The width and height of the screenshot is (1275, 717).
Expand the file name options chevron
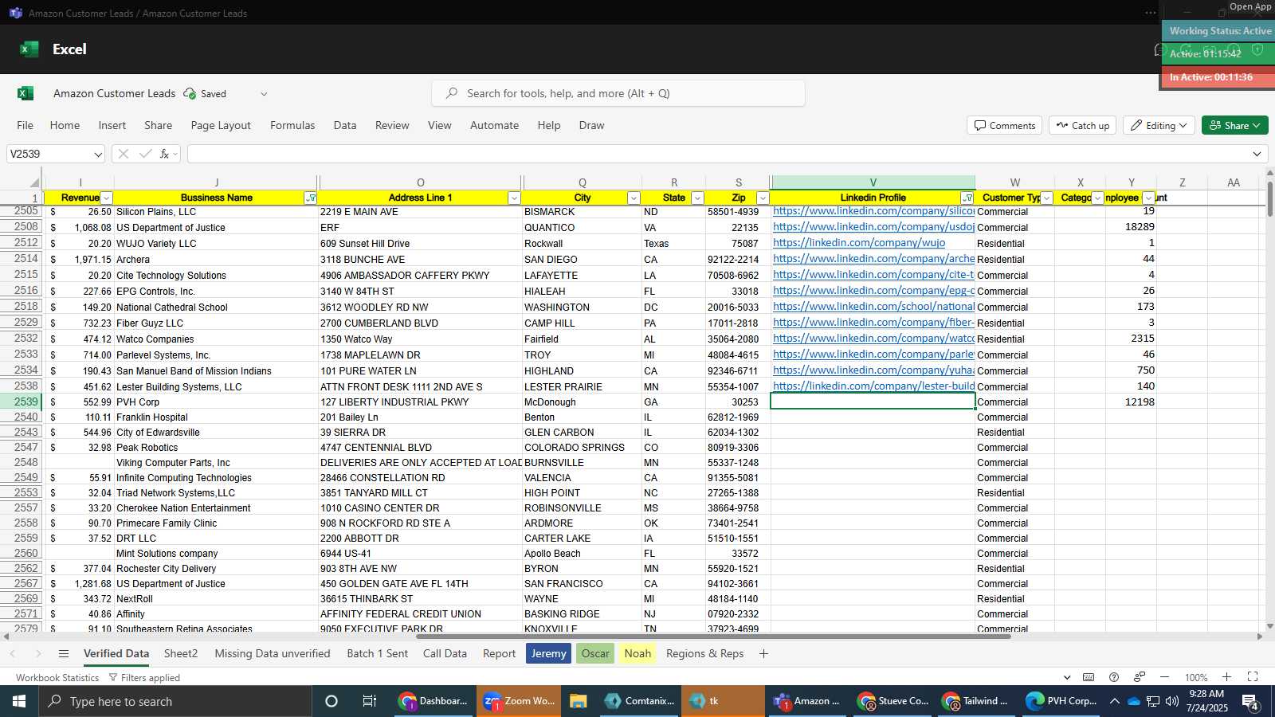point(264,94)
